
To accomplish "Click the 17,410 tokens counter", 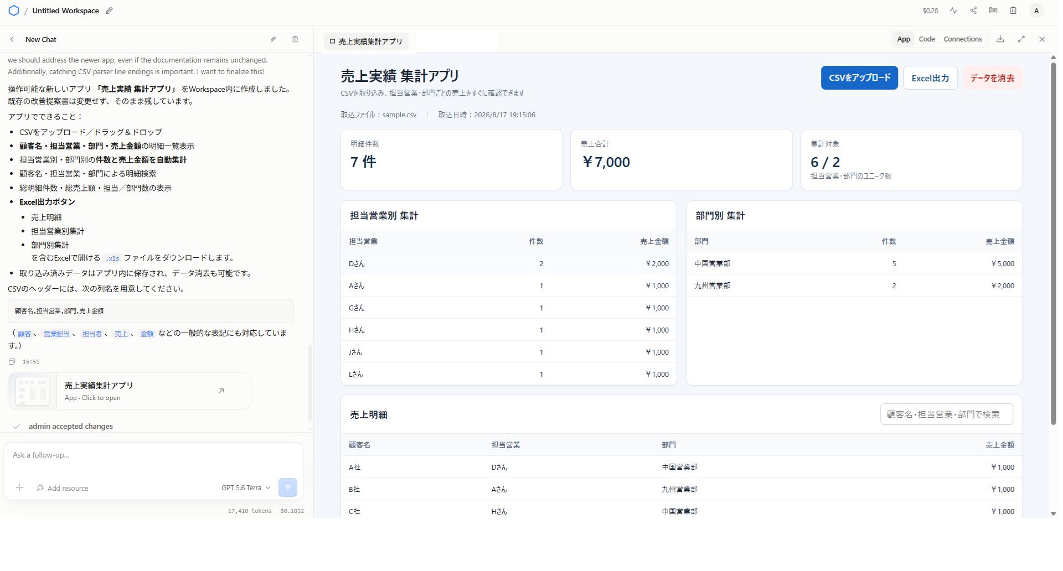I will [250, 511].
